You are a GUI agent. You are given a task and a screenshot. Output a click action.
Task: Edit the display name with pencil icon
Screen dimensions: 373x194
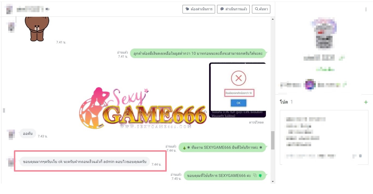pyautogui.click(x=342, y=58)
